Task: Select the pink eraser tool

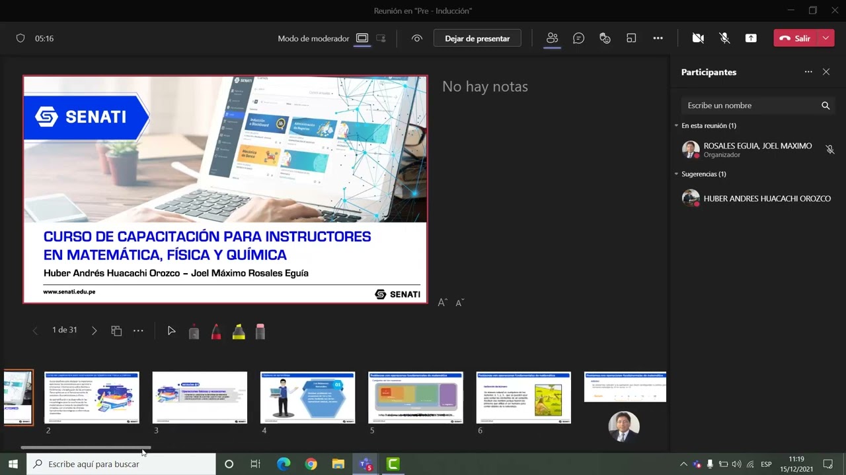Action: click(260, 331)
